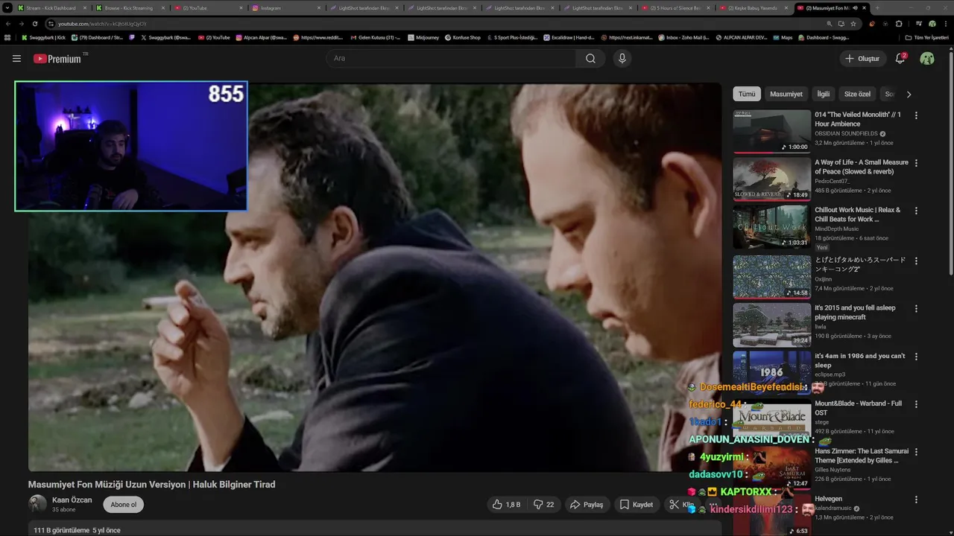
Task: Open Excalidraw bookmark
Action: tap(569, 37)
